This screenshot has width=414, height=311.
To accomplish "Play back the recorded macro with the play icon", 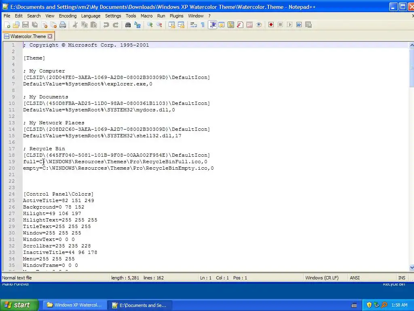I will click(289, 25).
